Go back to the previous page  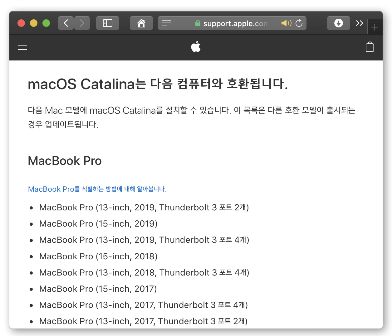click(66, 23)
